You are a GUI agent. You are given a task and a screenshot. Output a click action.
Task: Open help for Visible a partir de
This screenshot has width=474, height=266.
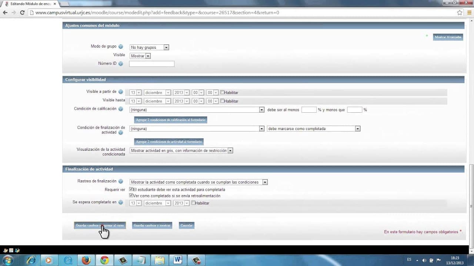click(x=121, y=92)
